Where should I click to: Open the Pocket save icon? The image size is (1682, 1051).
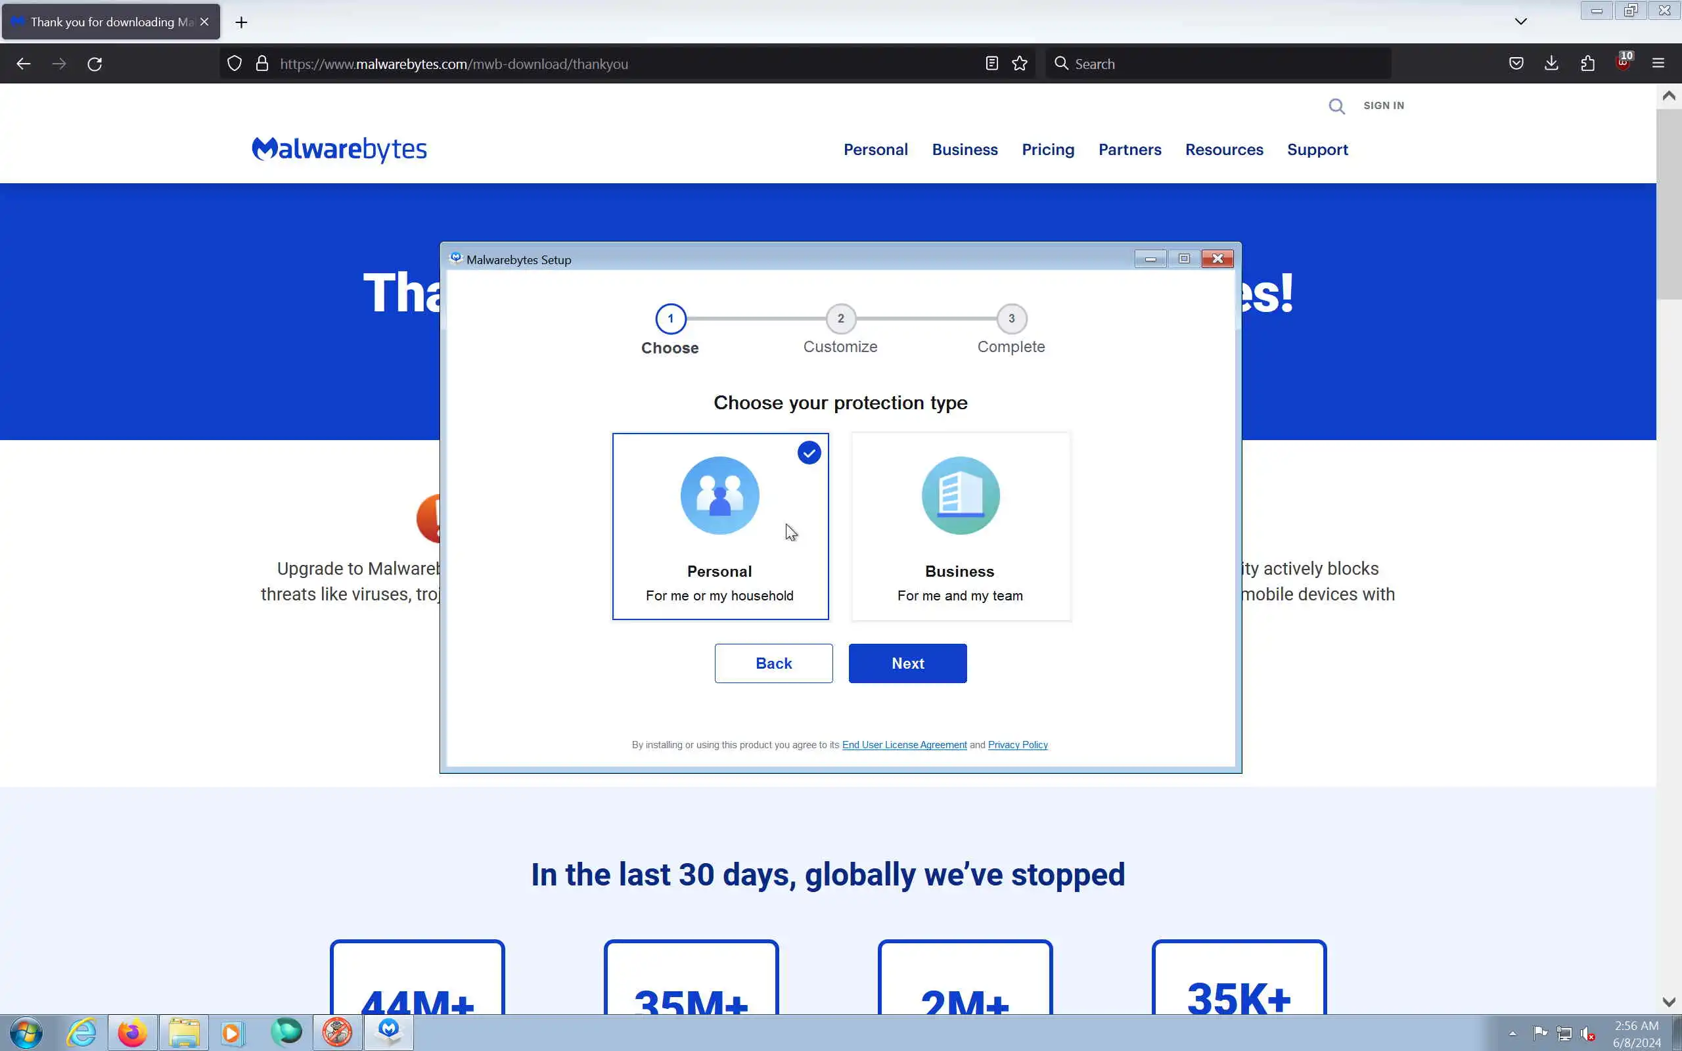[1516, 64]
